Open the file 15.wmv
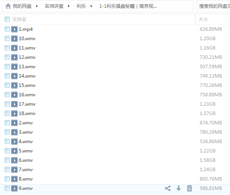 coord(27,85)
